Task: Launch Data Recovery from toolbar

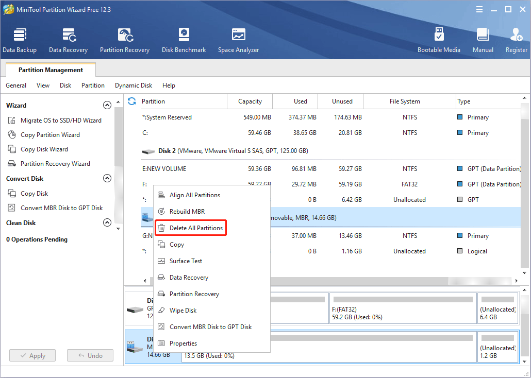Action: pyautogui.click(x=68, y=40)
